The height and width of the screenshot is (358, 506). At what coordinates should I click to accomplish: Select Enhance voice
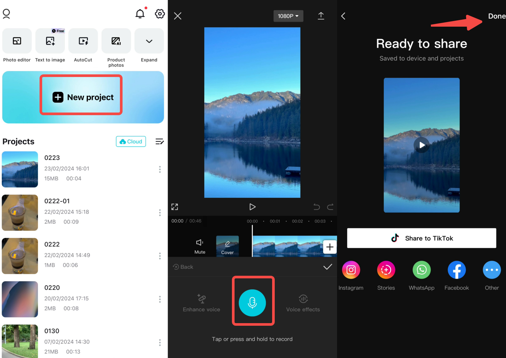201,303
